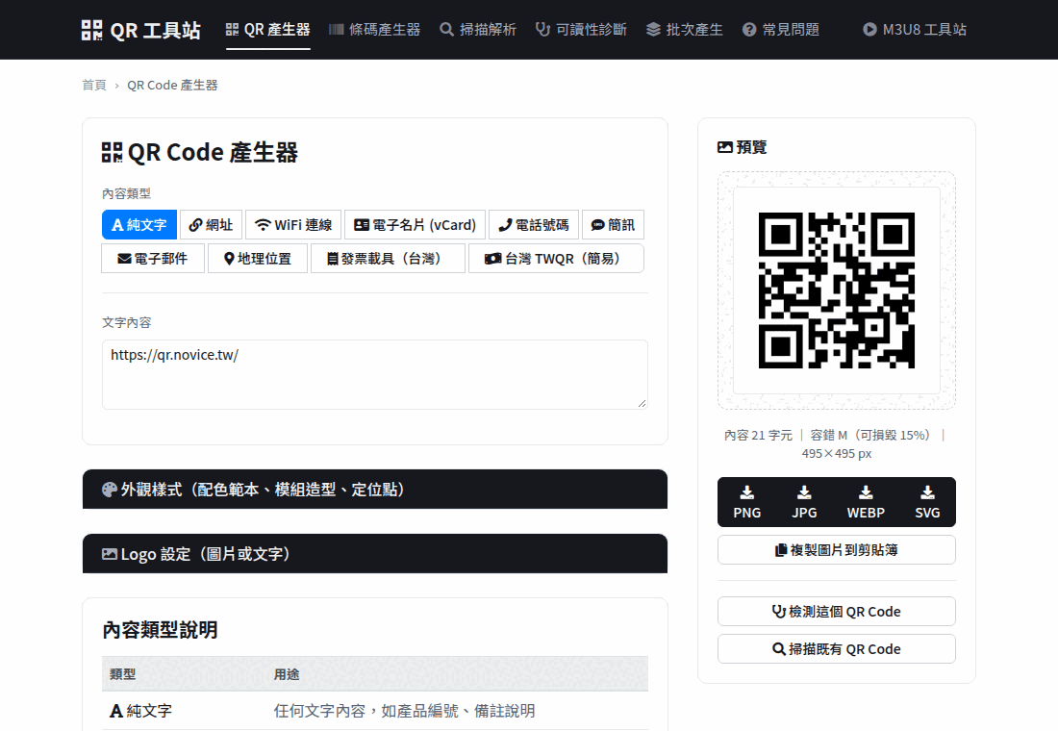Image resolution: width=1058 pixels, height=731 pixels.
Task: Select 電子郵件 content type
Action: click(x=153, y=259)
